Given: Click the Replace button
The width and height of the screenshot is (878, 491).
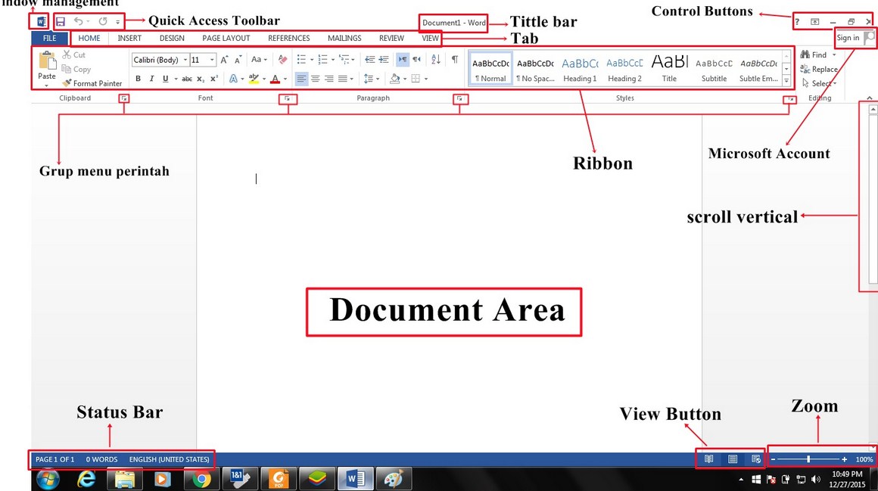Looking at the screenshot, I should pos(819,70).
